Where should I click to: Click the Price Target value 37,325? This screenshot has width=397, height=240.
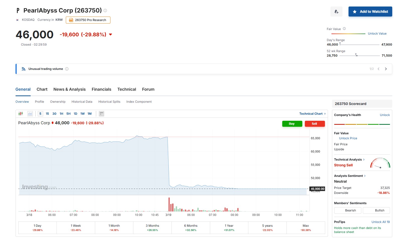point(385,188)
